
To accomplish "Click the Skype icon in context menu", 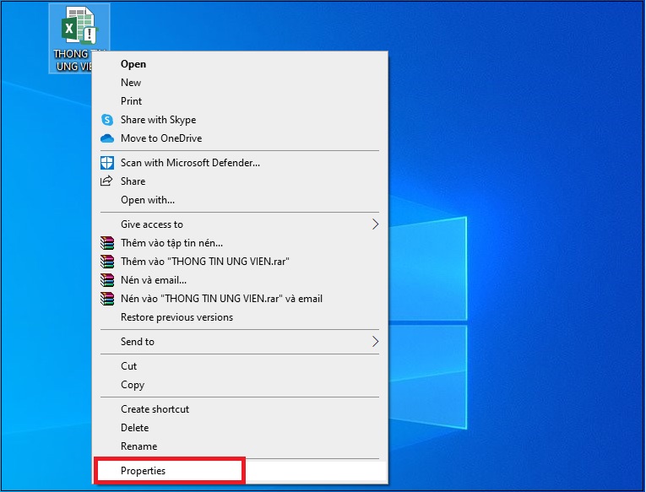I will click(x=107, y=120).
